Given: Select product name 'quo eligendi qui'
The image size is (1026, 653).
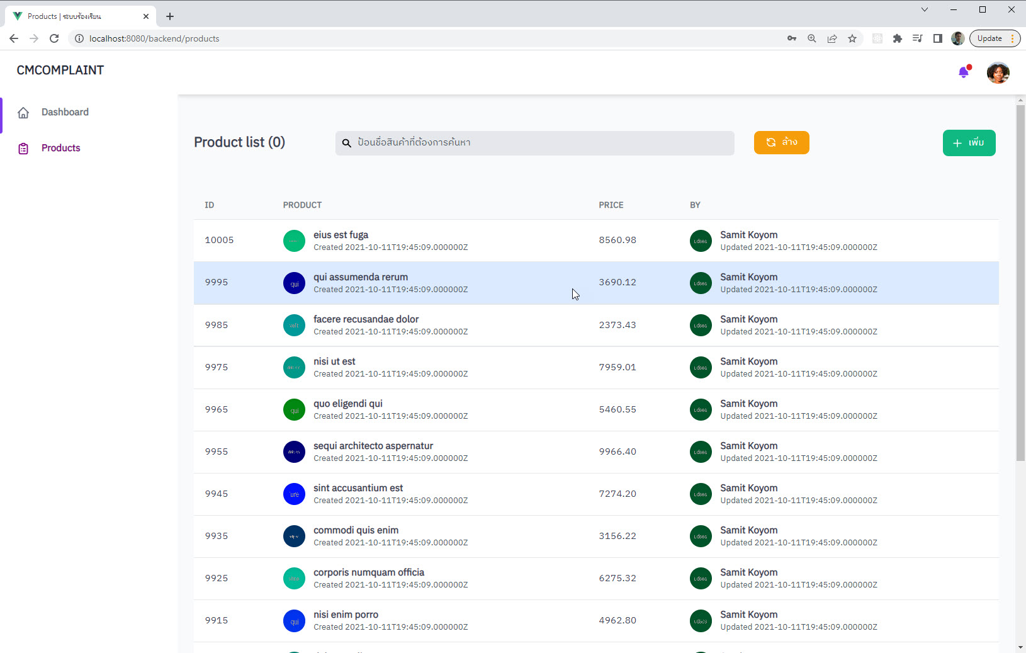Looking at the screenshot, I should pyautogui.click(x=348, y=404).
